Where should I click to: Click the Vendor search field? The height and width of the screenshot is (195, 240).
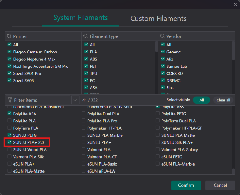point(197,36)
